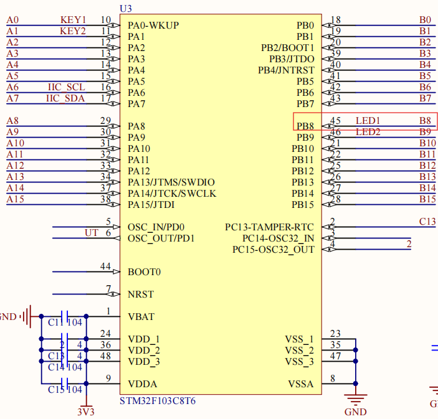438x419 pixels.
Task: Select the VSS_1 pin name
Action: click(x=300, y=339)
